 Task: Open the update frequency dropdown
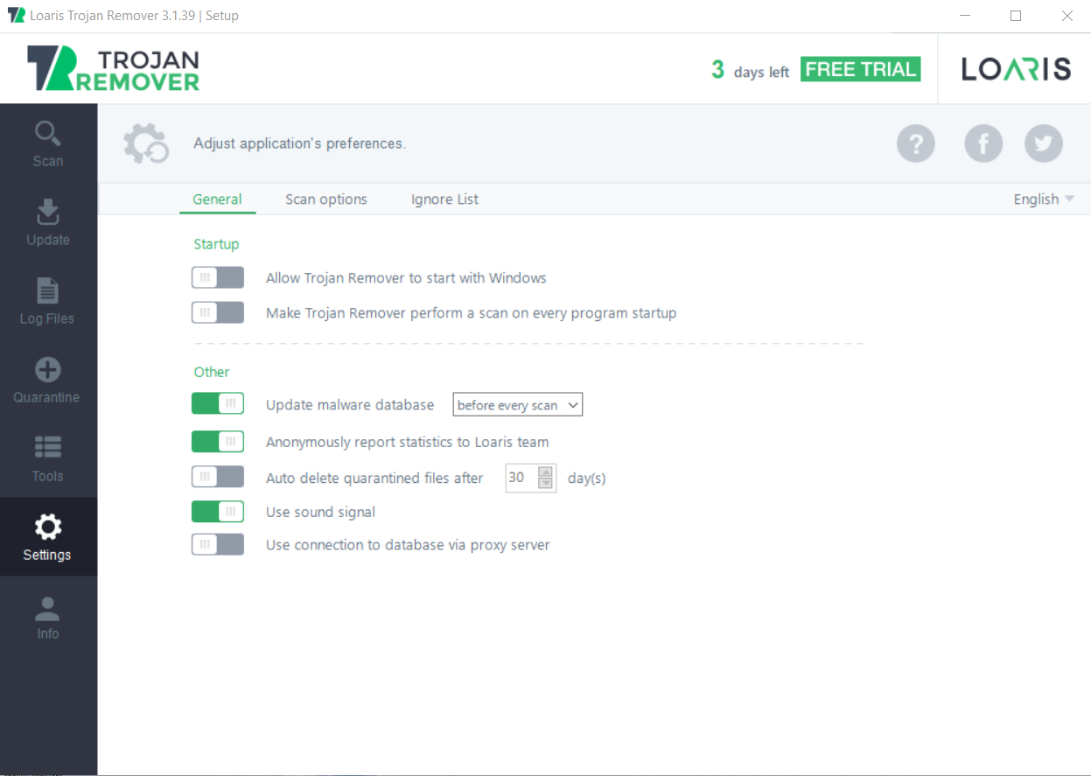tap(517, 405)
